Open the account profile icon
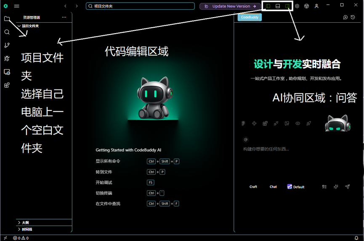364x241 pixels. [316, 6]
